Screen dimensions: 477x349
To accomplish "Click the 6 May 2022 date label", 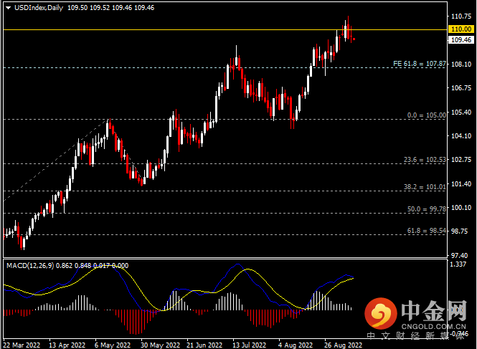I will (112, 345).
